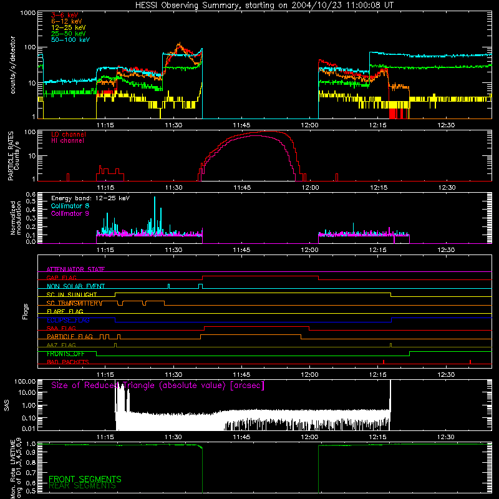Viewport: 499px width, 499px height.
Task: Select the orange 6-12 keV legend label
Action: point(67,21)
